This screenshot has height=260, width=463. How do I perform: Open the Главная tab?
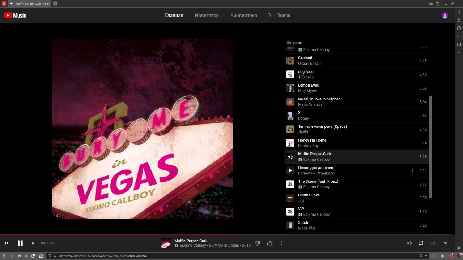coord(174,16)
